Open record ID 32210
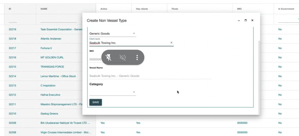299x136 pixels. pyautogui.click(x=12, y=113)
